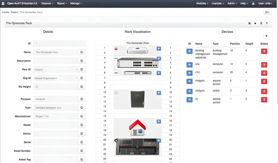Go to Home breadcrumb link
Image resolution: width=278 pixels, height=163 pixels.
click(x=6, y=12)
